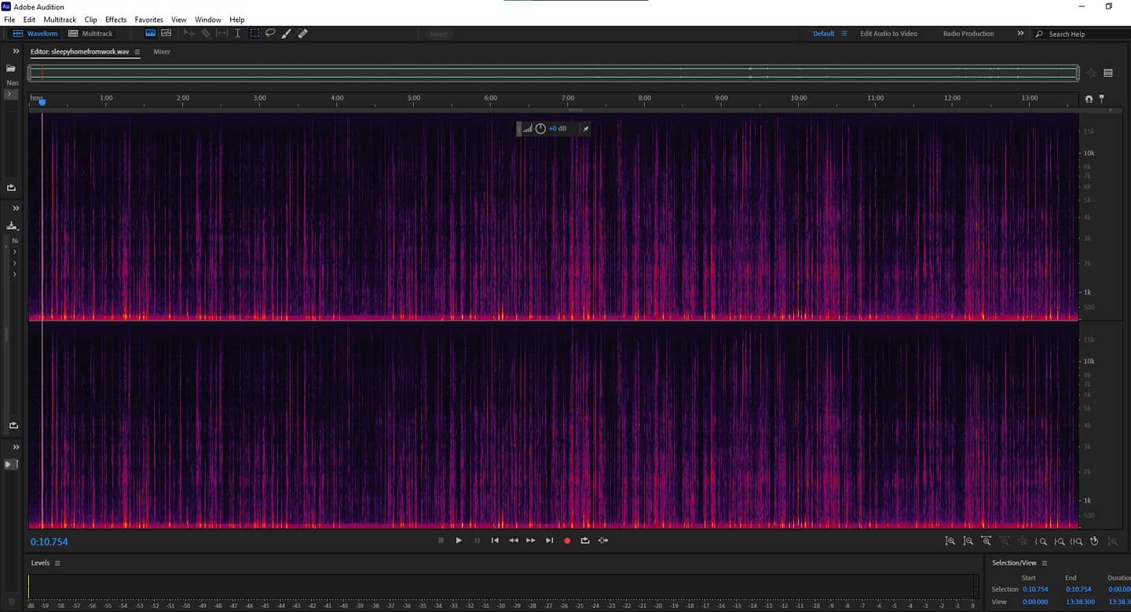This screenshot has height=612, width=1131.
Task: Select the Radio Production workspace
Action: [x=968, y=34]
